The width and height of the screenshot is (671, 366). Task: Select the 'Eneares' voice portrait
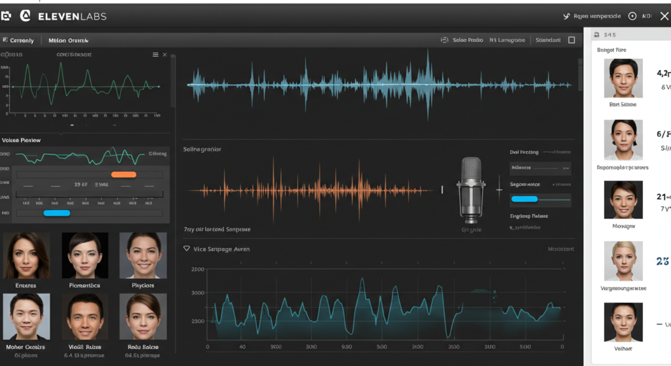tap(26, 255)
